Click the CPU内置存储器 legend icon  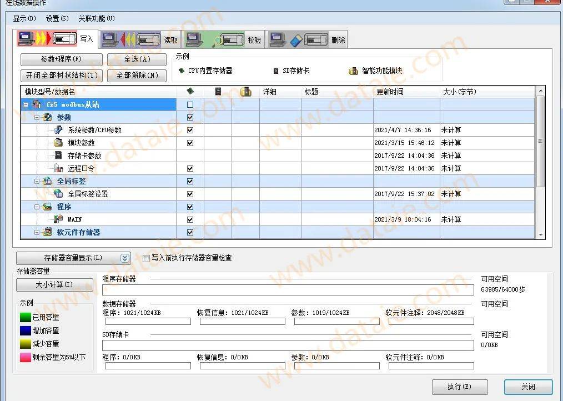pos(182,71)
